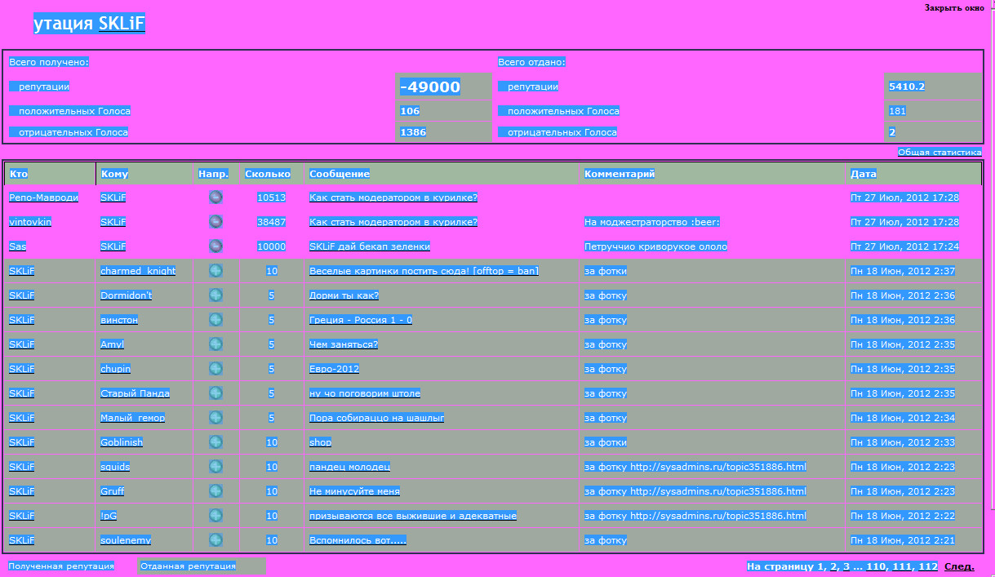Open topic Вспомнилось вот.....
Screen dimensions: 995x577
pyautogui.click(x=358, y=540)
